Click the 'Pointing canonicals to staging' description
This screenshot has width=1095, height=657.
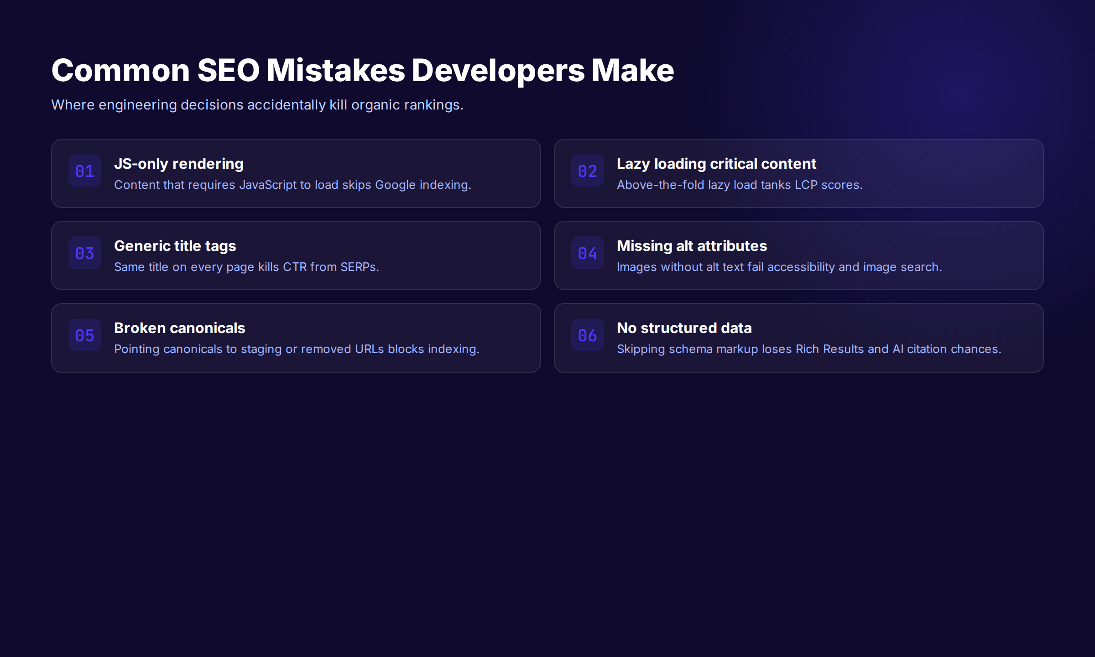297,349
